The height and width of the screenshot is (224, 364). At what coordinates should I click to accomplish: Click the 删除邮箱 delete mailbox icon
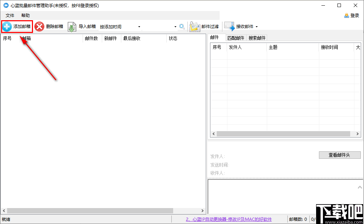(39, 26)
